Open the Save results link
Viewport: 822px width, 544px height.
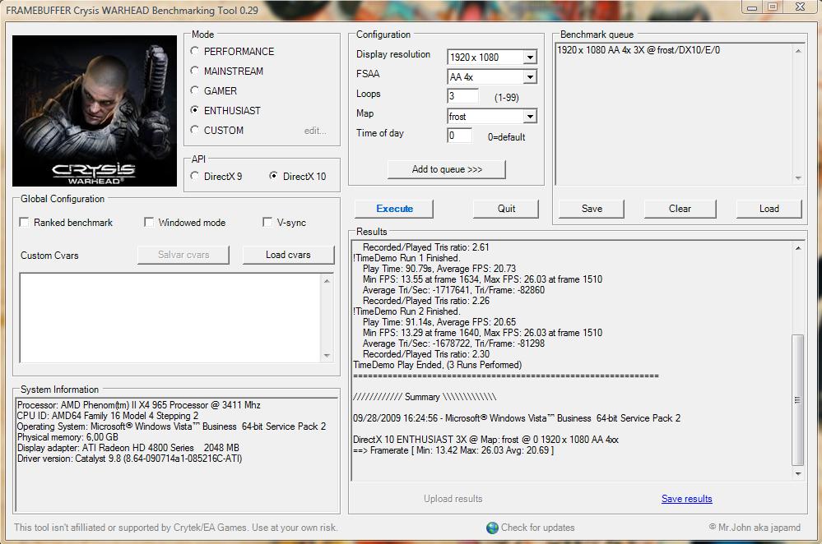coord(687,499)
